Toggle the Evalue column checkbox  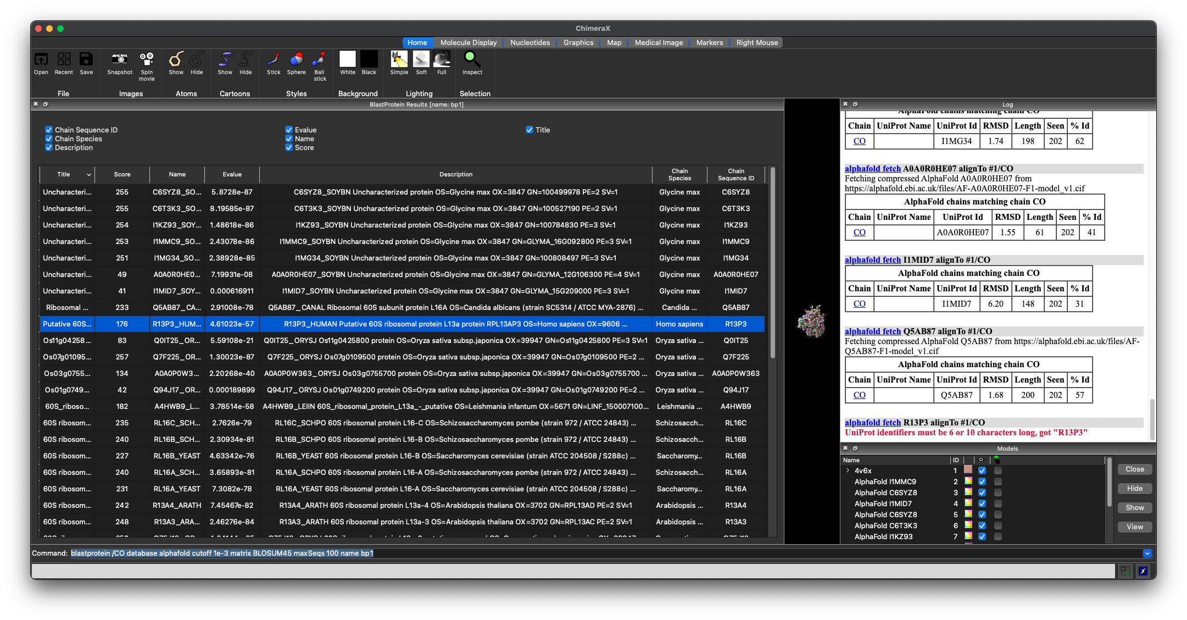click(289, 130)
